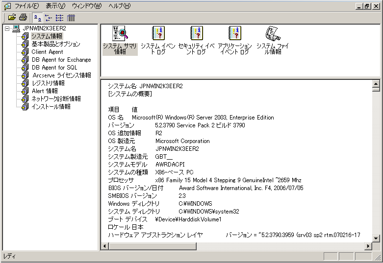This screenshot has height=263, width=383.
Task: Open the ヘルプ(H) menu
Action: [120, 6]
